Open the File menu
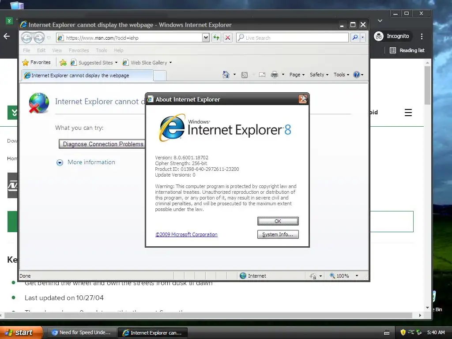This screenshot has width=452, height=339. [26, 50]
